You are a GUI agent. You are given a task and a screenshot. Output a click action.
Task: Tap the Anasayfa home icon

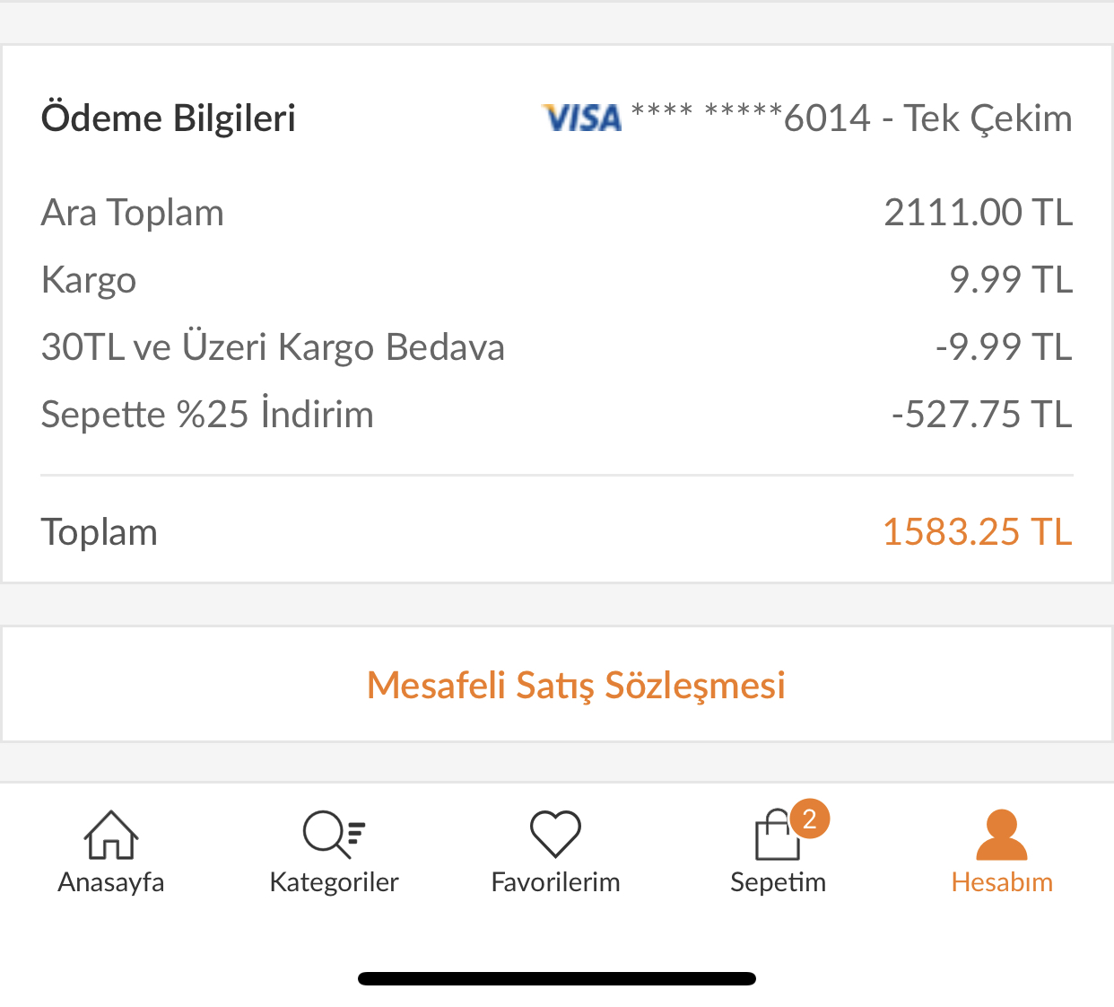[110, 834]
